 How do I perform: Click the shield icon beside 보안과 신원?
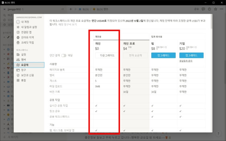(18, 75)
